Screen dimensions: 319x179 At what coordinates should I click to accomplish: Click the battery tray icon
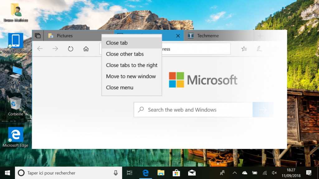click(255, 173)
